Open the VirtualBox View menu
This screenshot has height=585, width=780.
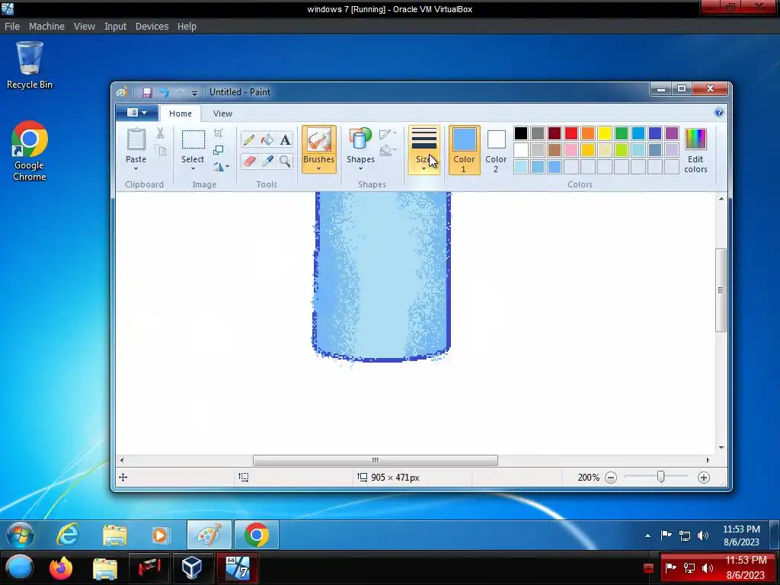pyautogui.click(x=84, y=27)
